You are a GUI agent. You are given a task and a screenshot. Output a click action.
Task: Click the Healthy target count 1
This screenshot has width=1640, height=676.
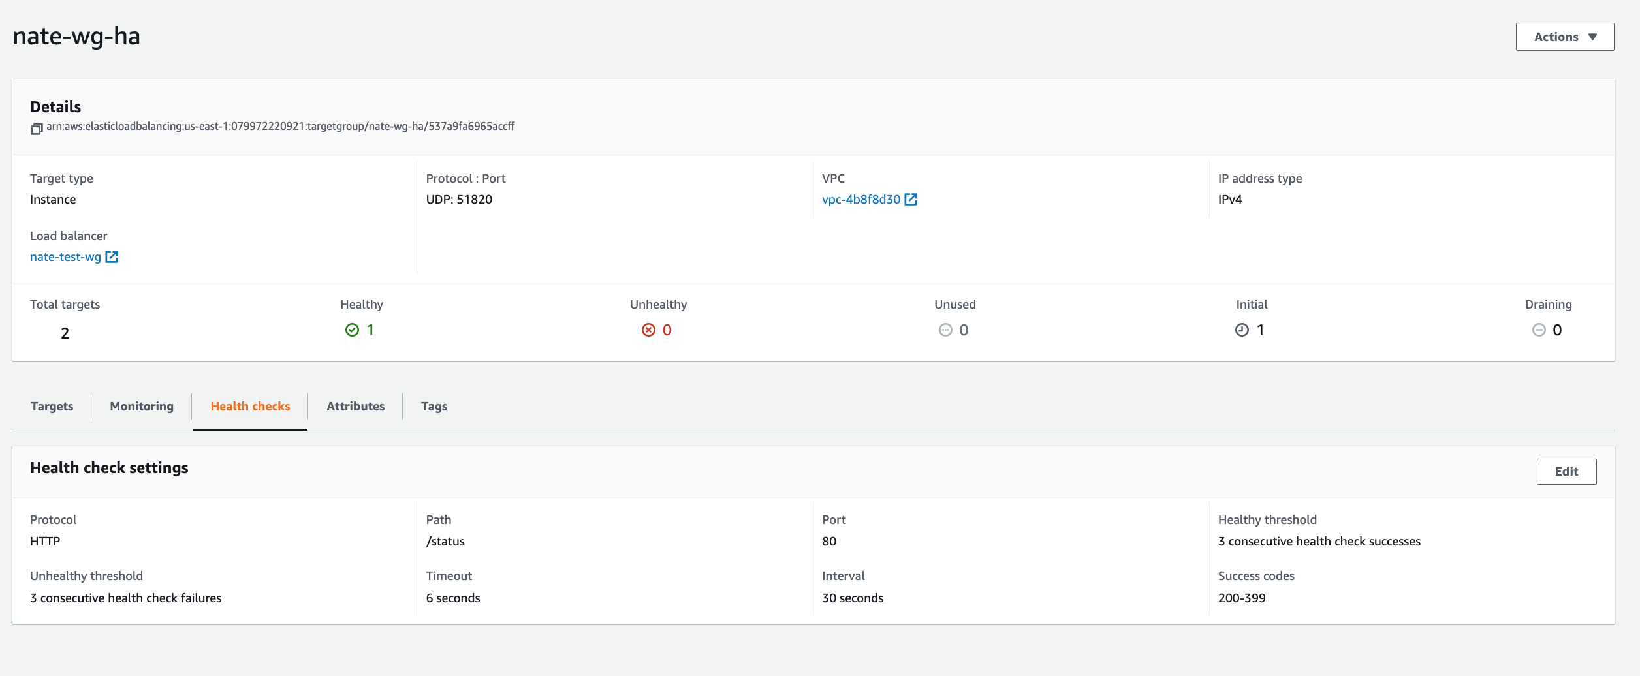[370, 330]
